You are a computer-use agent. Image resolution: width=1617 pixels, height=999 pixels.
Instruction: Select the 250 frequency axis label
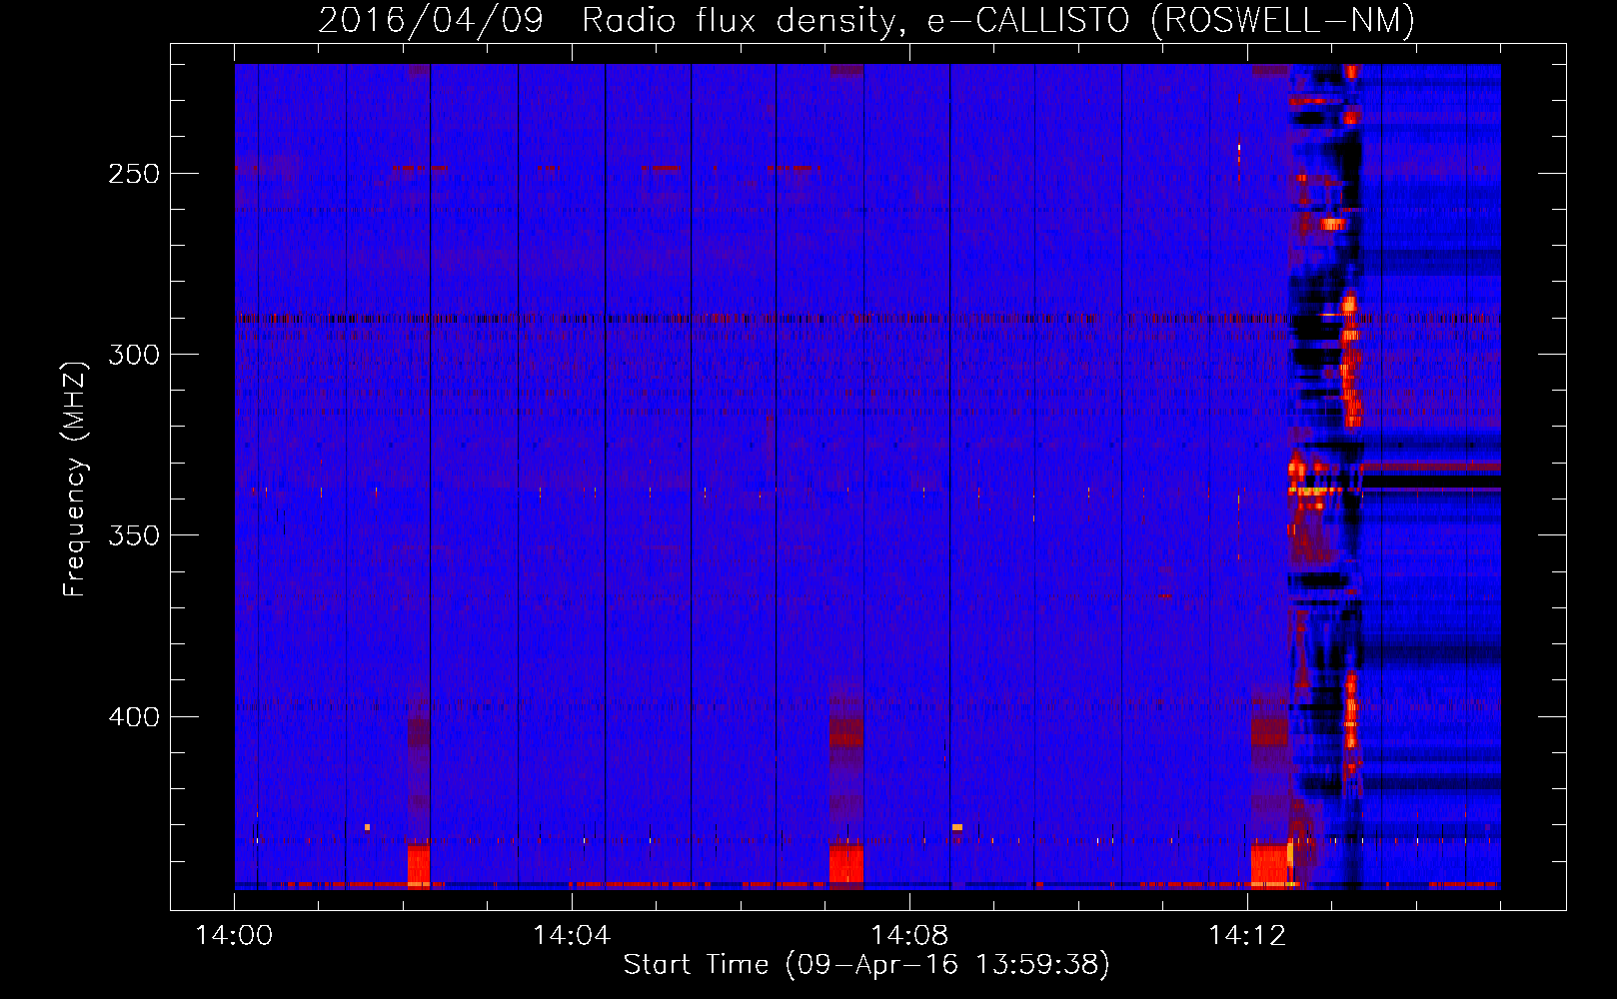click(x=134, y=174)
